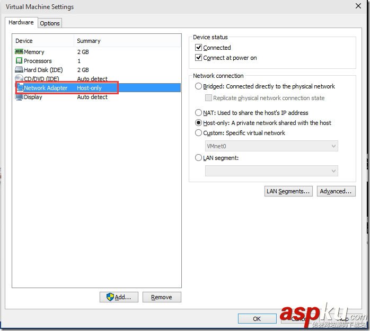Screen dimensions: 370x331
Task: Select the Hard Disk (IDE) row text
Action: [x=43, y=70]
